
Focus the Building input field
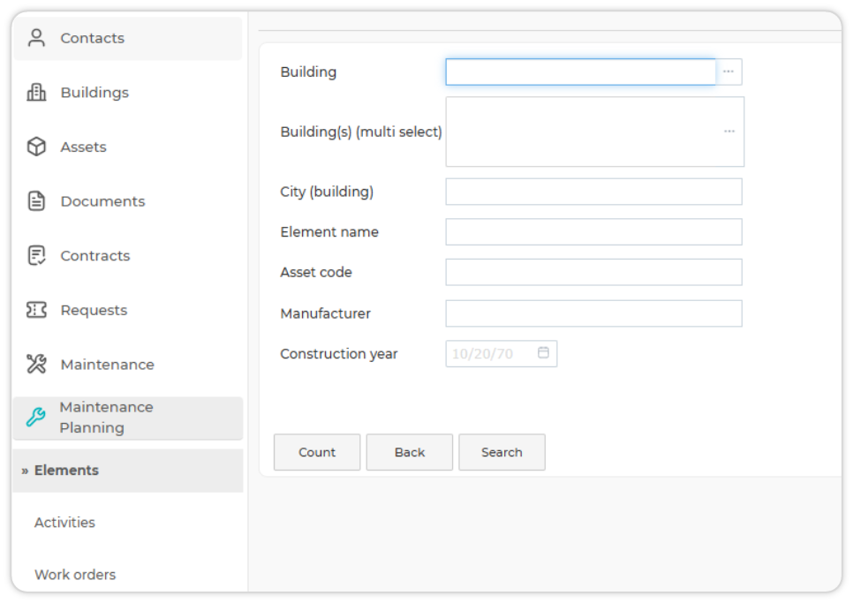[580, 72]
